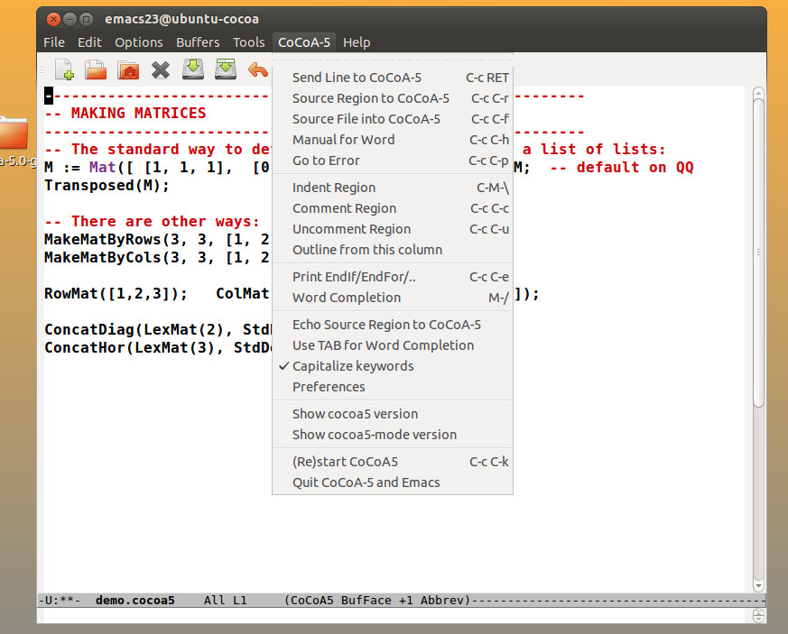This screenshot has width=788, height=634.
Task: Choose Show cocoa5-mode version
Action: click(392, 435)
